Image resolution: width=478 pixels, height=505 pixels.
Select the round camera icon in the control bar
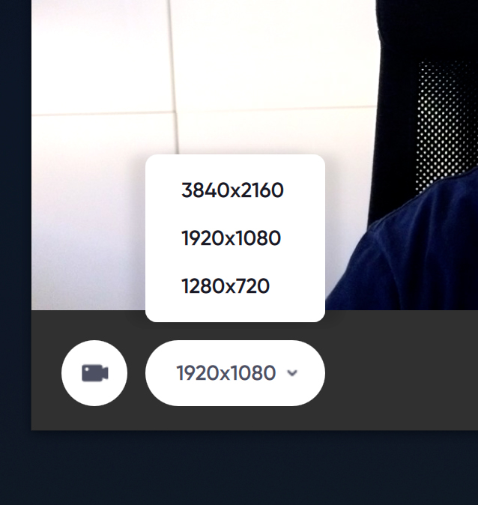click(x=94, y=373)
